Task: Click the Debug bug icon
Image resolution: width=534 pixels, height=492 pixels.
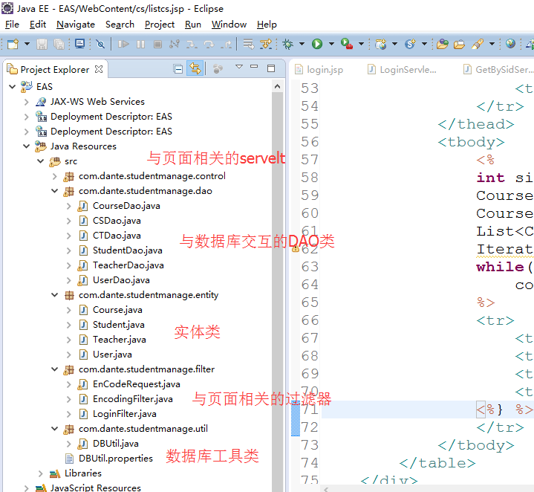Action: 287,44
